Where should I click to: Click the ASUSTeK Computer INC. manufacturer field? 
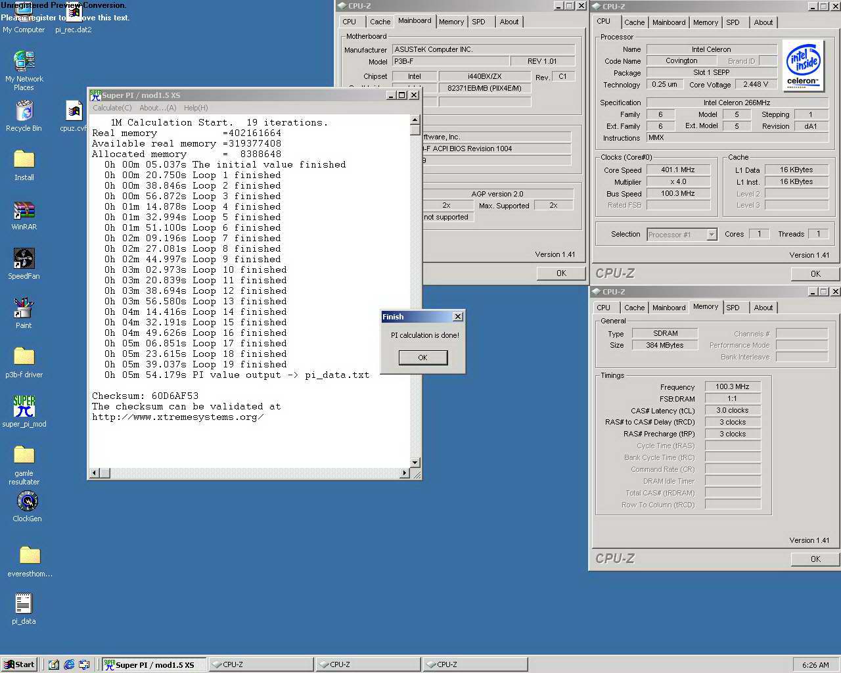pos(483,49)
